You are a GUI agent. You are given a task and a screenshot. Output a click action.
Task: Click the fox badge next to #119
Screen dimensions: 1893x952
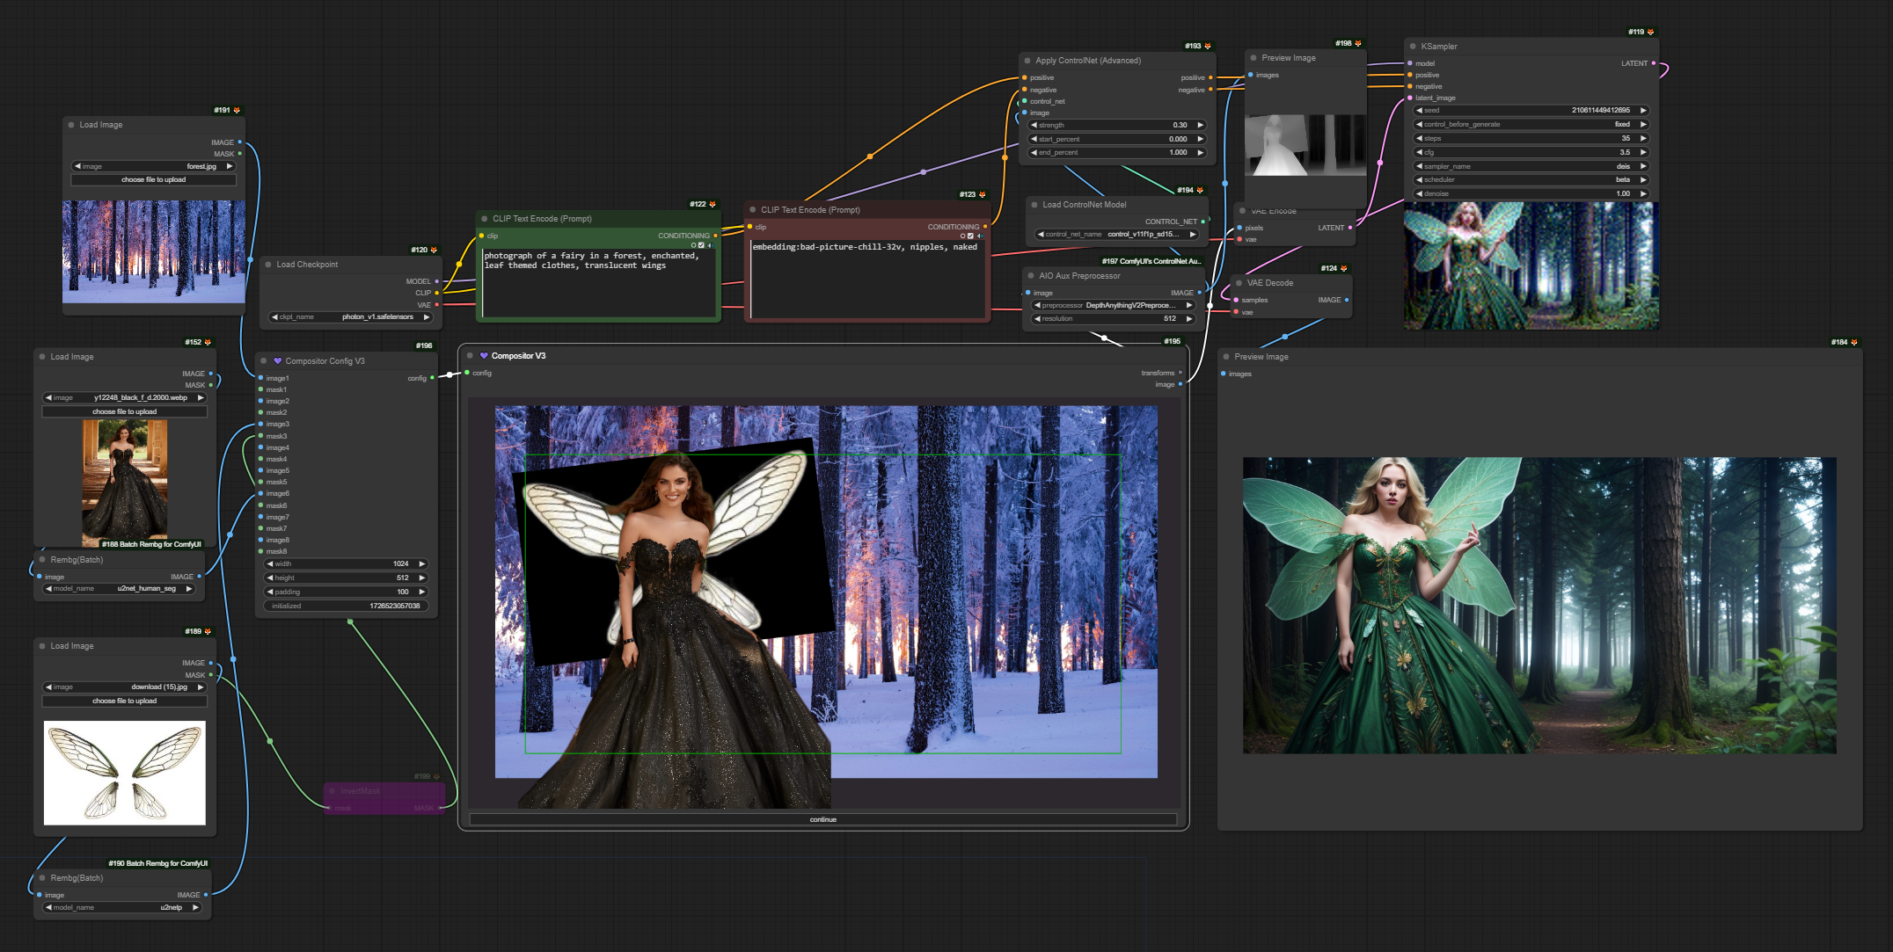coord(1650,32)
